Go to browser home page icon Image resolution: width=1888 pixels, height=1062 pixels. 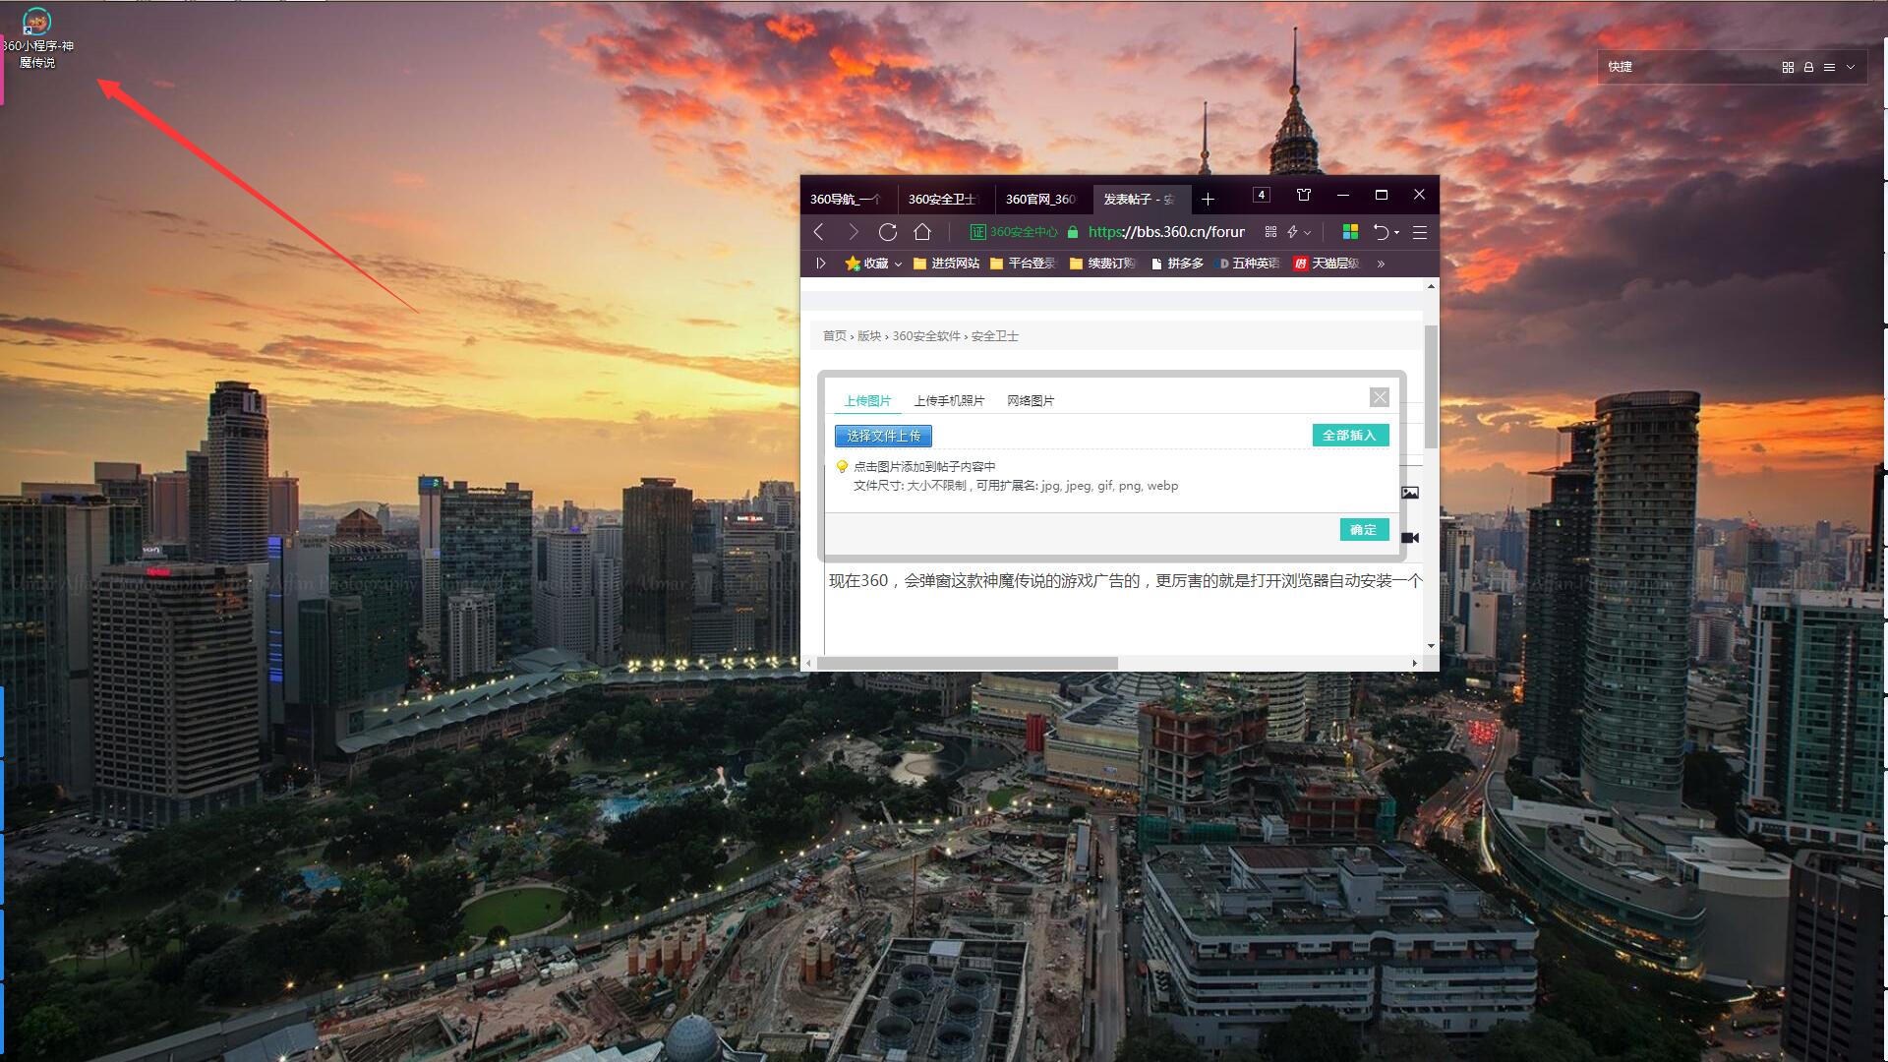point(921,232)
